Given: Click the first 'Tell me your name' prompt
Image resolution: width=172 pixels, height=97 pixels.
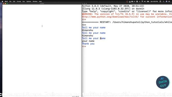Looking at the screenshot, I should click(94, 27).
